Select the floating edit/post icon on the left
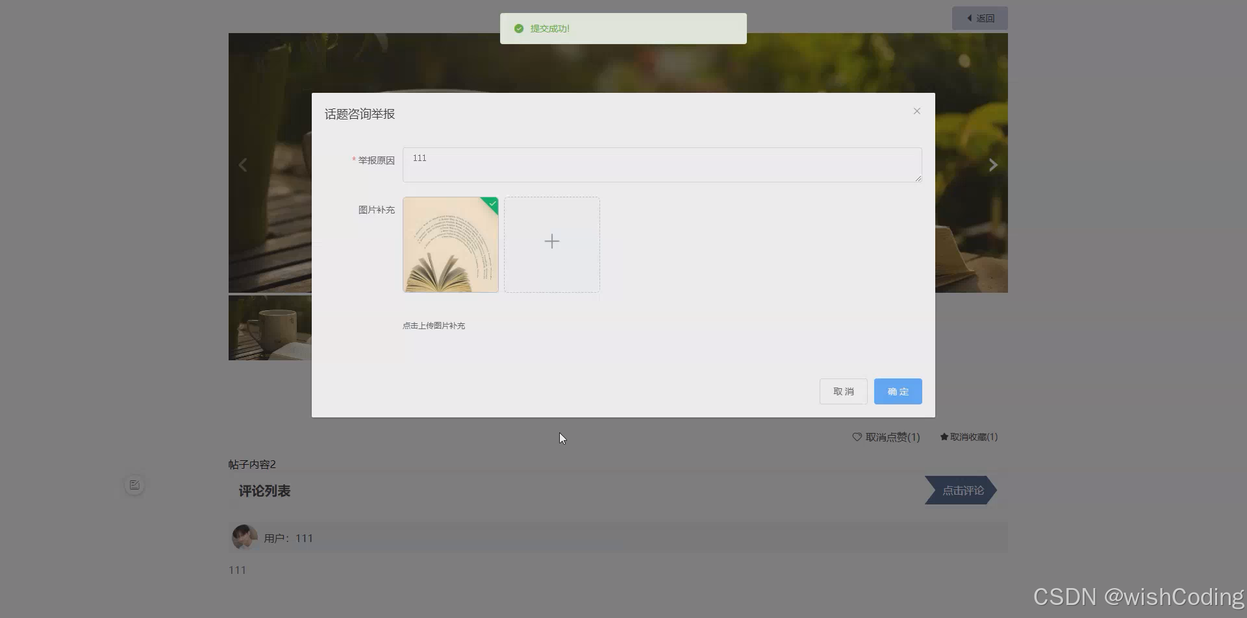Viewport: 1247px width, 618px height. click(x=134, y=484)
